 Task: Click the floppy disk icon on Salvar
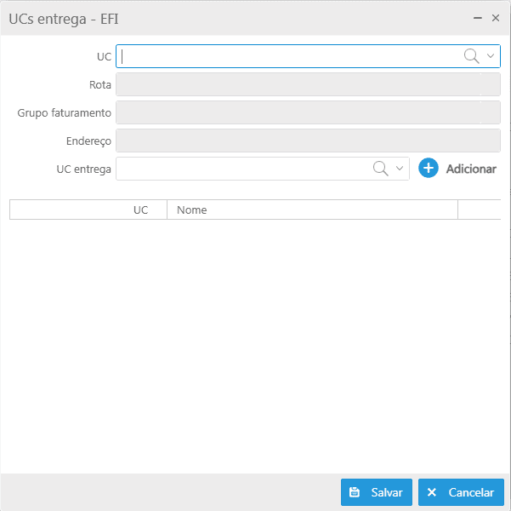pyautogui.click(x=355, y=492)
